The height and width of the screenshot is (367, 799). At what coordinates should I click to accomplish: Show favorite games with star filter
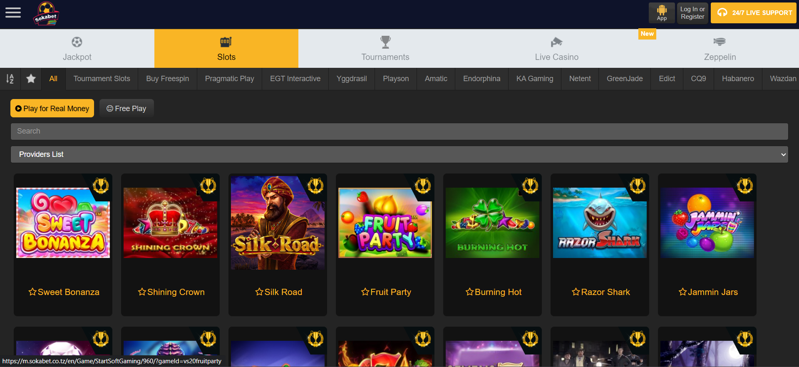coord(31,79)
